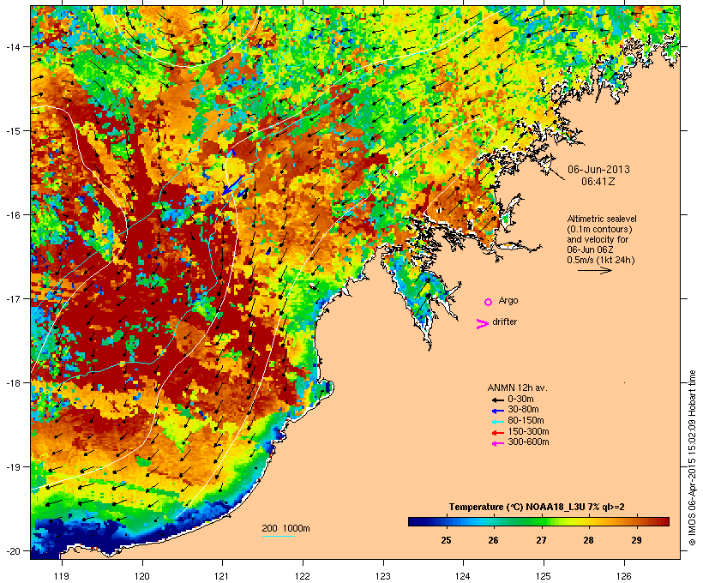The height and width of the screenshot is (583, 703).
Task: Click the magenta drifter marker symbol
Action: coord(483,324)
